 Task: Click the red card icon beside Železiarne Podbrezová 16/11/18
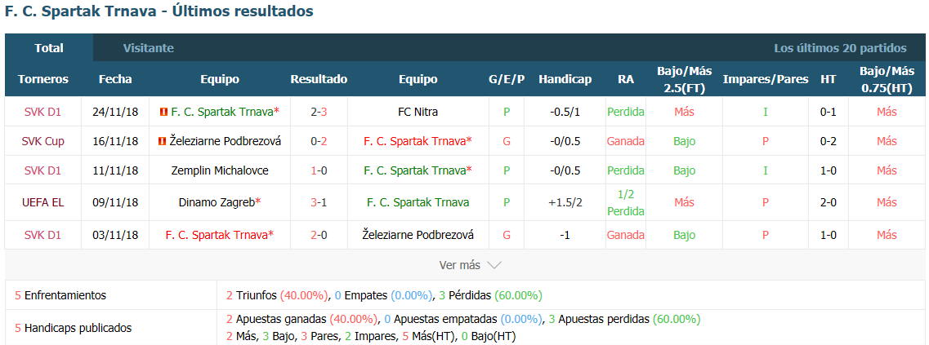coord(161,141)
